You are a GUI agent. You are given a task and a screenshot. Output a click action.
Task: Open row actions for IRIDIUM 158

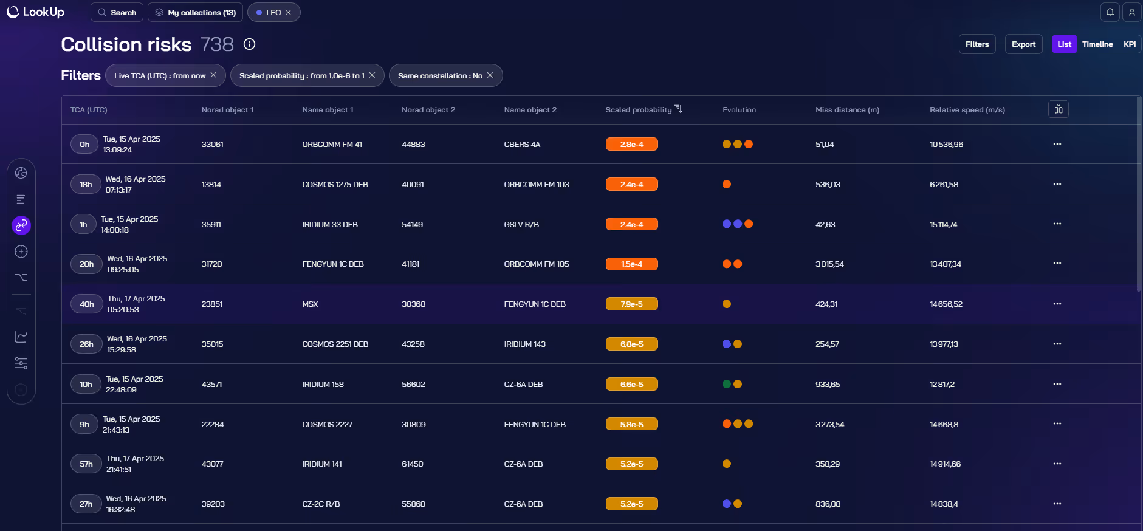[x=1057, y=384]
